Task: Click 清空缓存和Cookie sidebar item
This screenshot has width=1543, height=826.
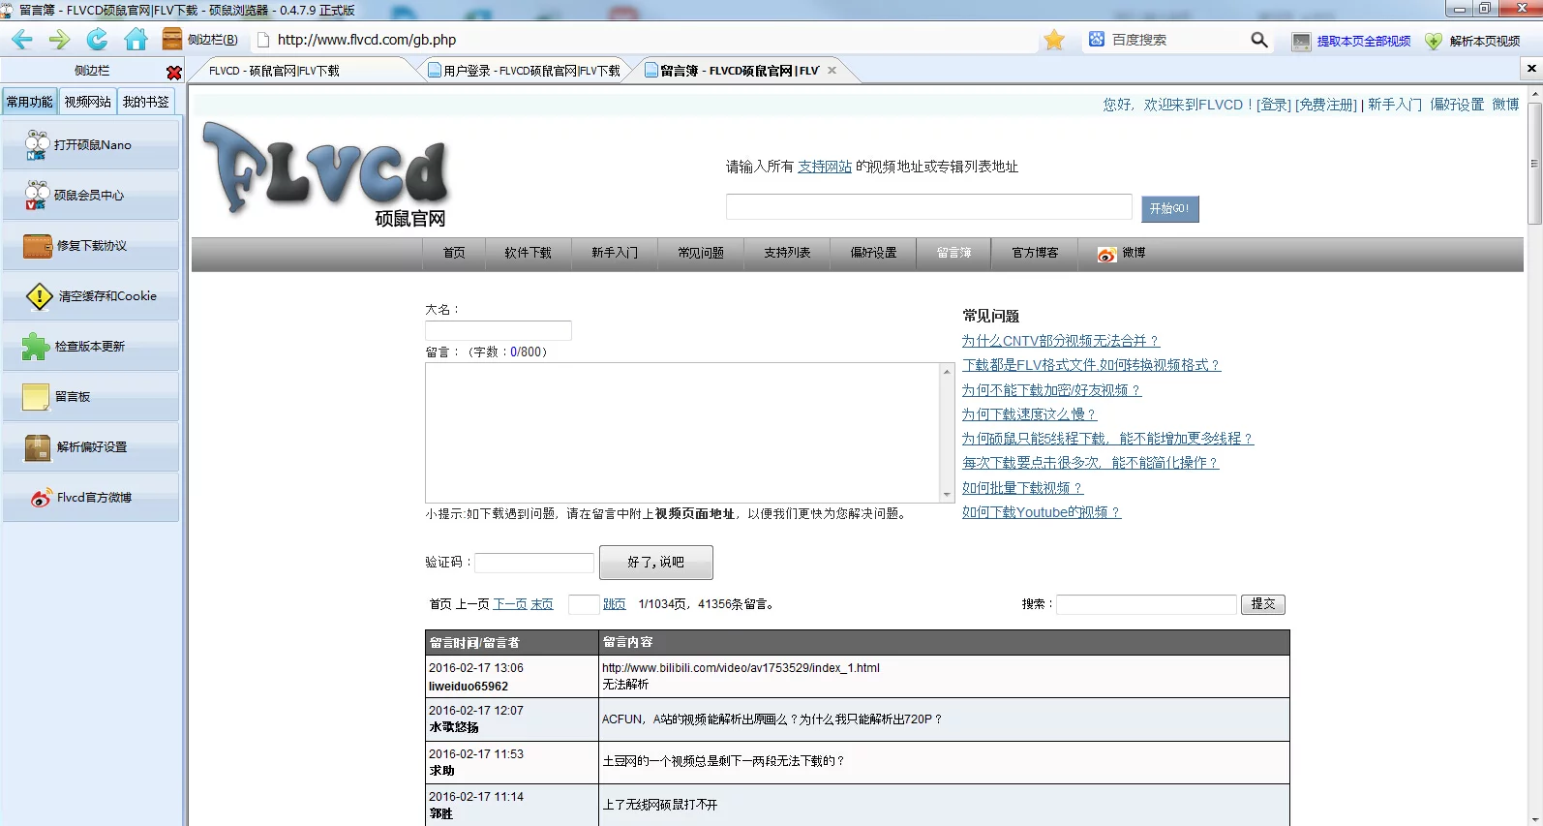Action: (91, 295)
